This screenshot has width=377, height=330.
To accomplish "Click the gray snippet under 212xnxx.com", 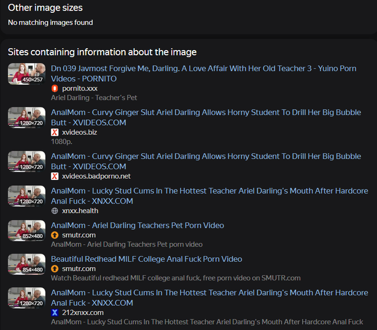I will (x=207, y=322).
